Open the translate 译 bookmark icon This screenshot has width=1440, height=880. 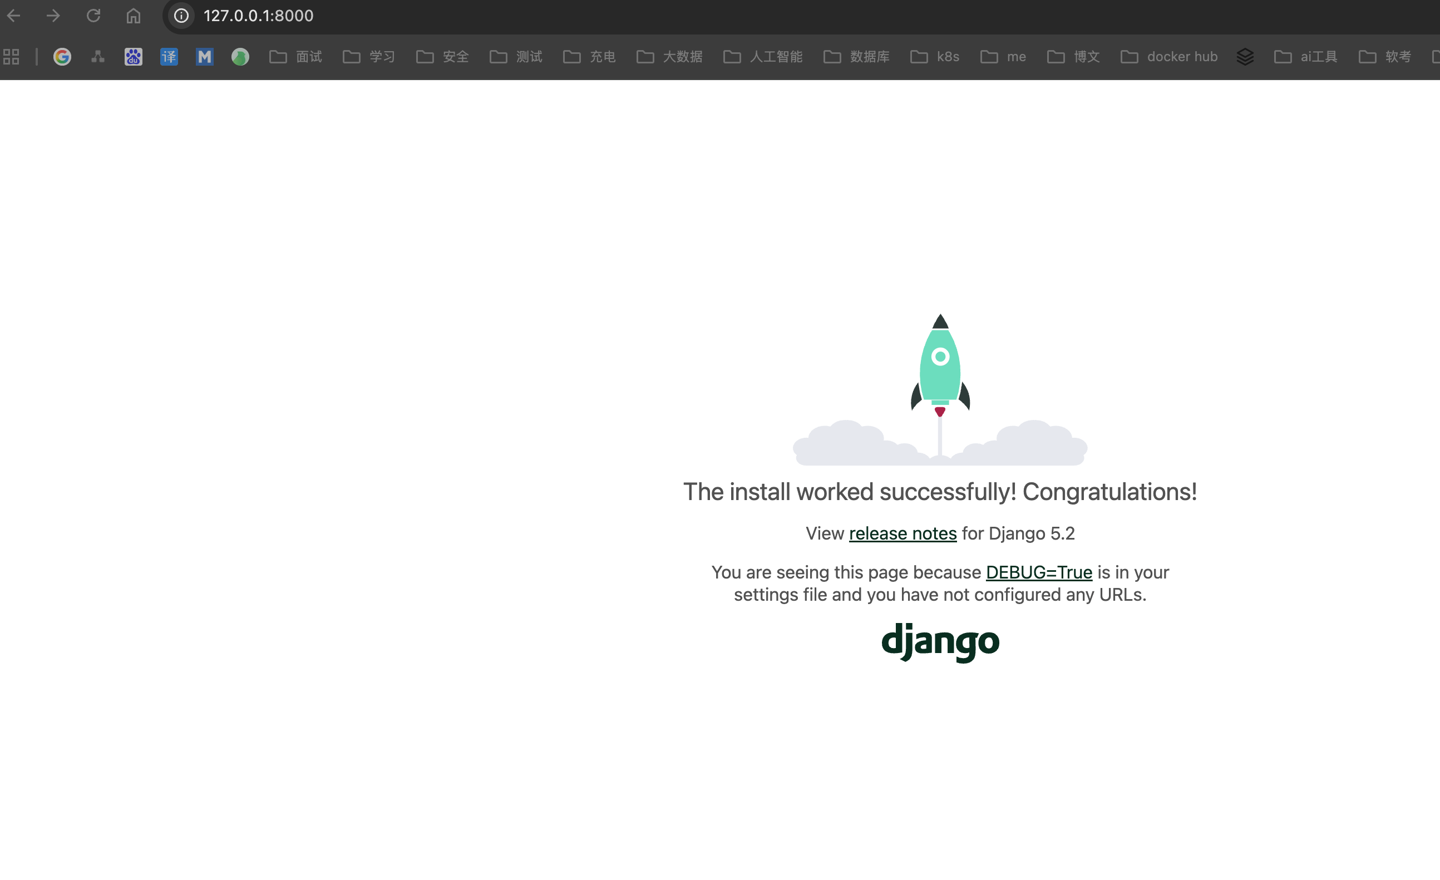(169, 57)
